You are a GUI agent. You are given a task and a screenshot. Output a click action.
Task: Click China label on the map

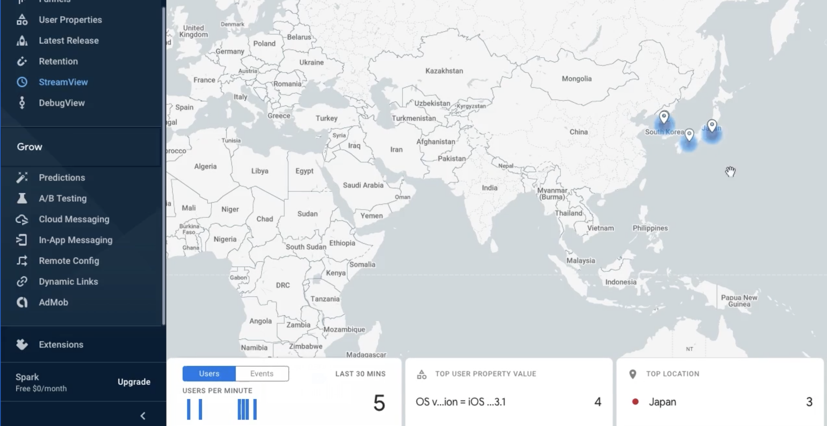click(x=578, y=132)
